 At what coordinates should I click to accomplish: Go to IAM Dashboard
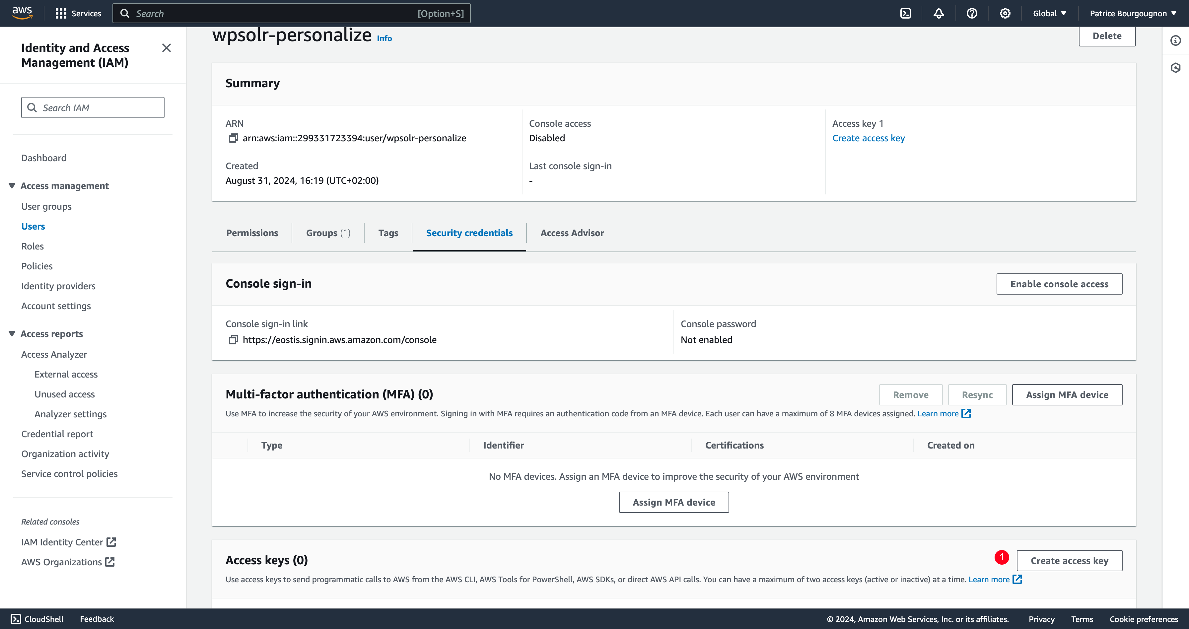coord(44,158)
